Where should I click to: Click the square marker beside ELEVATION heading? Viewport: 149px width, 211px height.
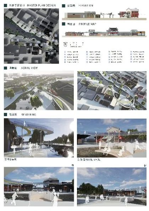[x=64, y=6]
